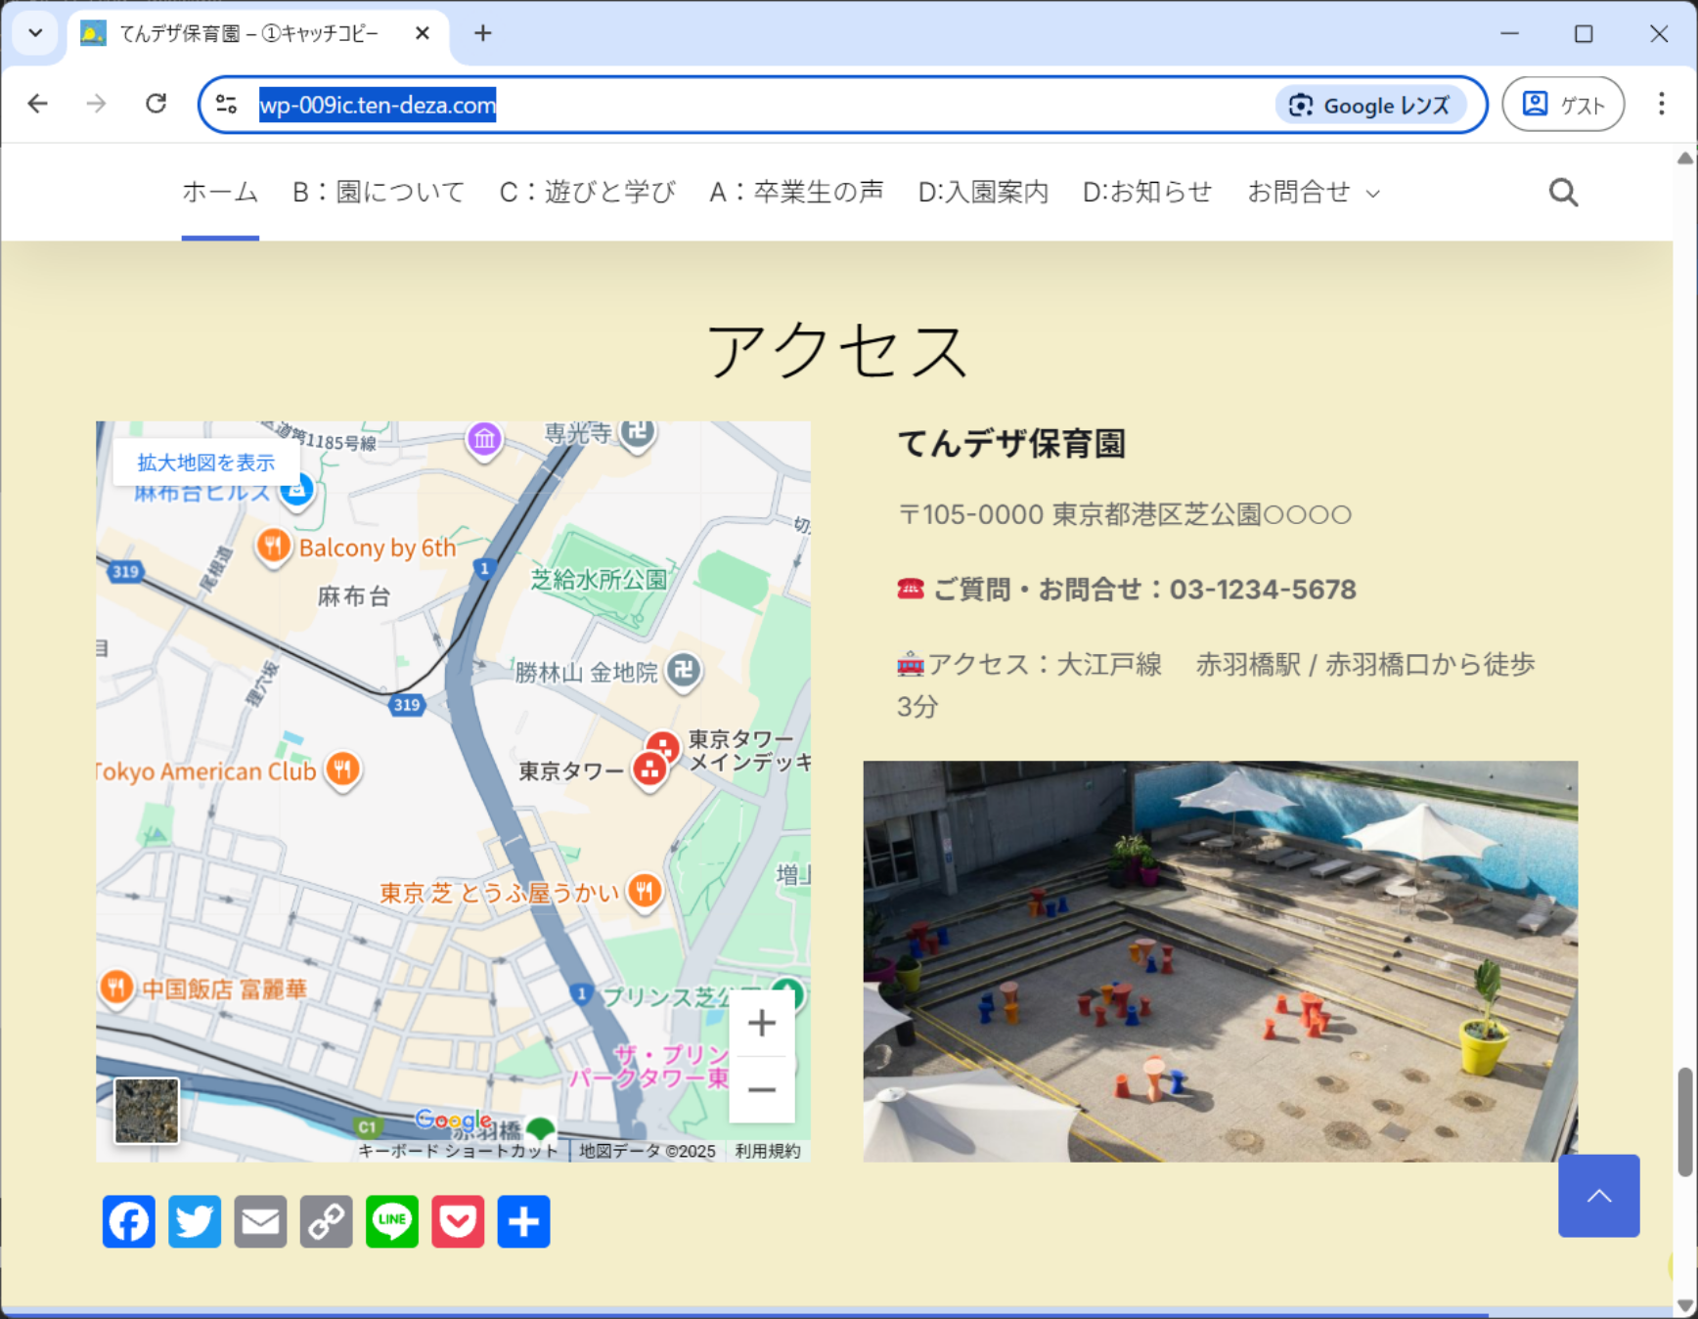Zoom in the map with plus
Screen dimensions: 1698x1319
[x=761, y=1024]
